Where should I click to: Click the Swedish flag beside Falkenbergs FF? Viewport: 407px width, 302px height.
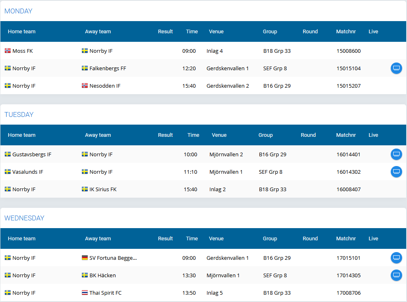click(x=85, y=68)
